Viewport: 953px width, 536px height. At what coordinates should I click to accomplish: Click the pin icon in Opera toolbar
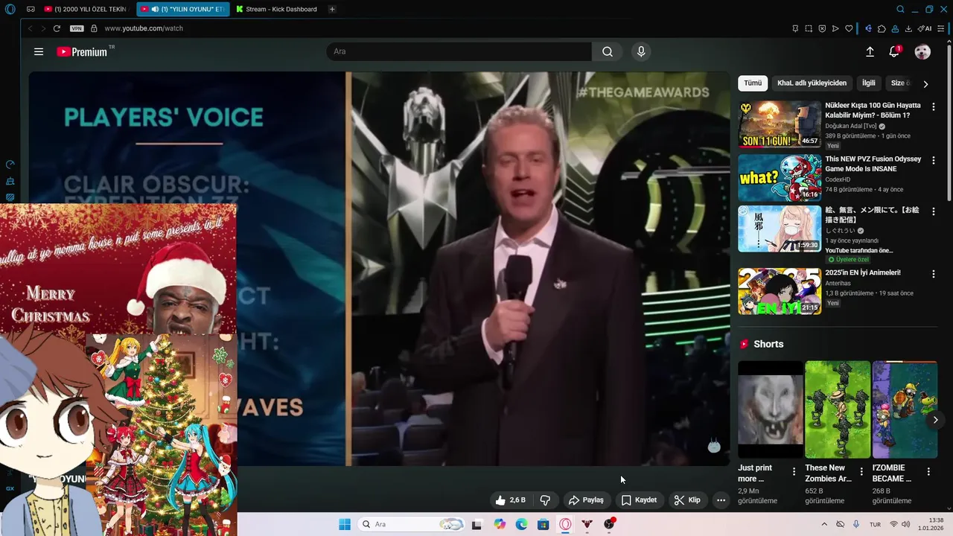(x=795, y=28)
